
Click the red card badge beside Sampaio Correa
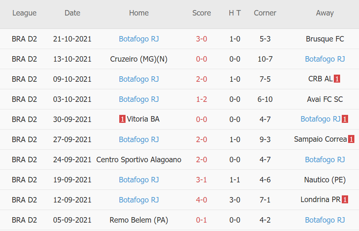coord(351,139)
